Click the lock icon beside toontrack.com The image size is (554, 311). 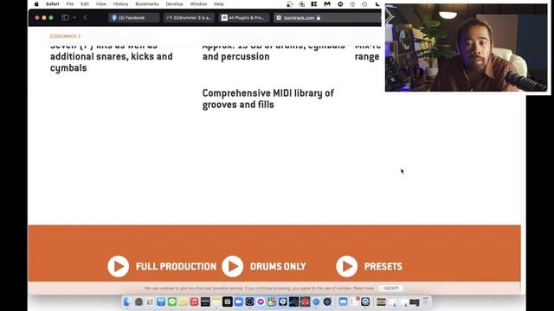click(x=319, y=17)
